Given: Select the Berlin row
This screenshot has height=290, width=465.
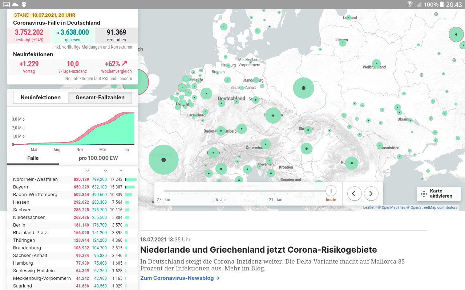Looking at the screenshot, I should 73,225.
